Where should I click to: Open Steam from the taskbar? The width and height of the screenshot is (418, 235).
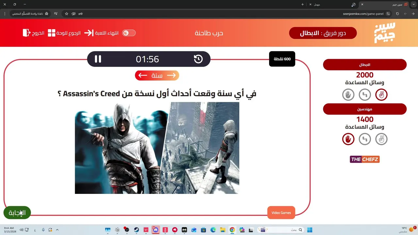pyautogui.click(x=137, y=230)
